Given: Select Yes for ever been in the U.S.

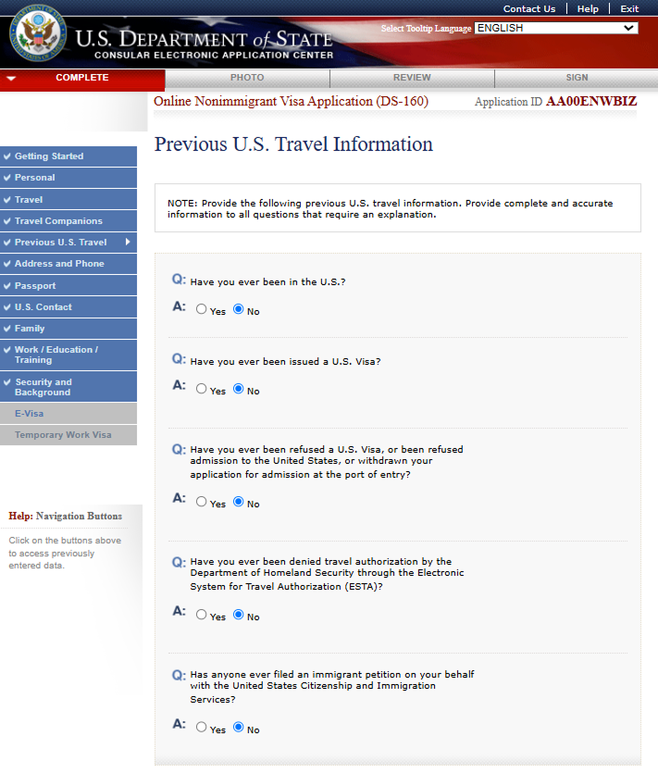Looking at the screenshot, I should tap(201, 309).
